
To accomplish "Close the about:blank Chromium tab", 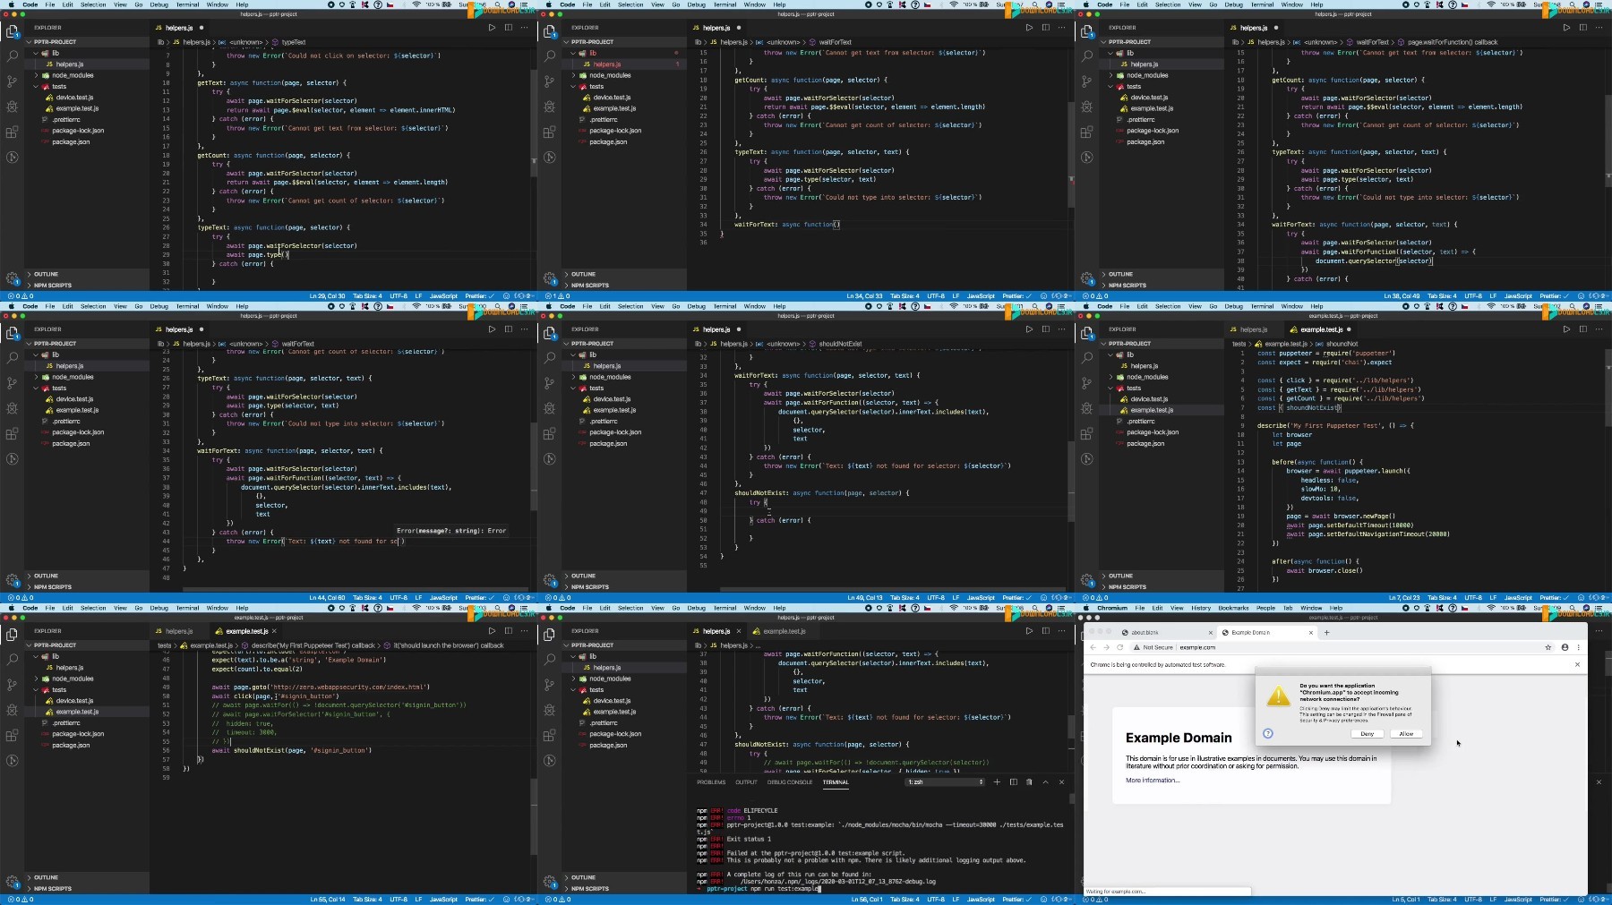I will point(1210,633).
